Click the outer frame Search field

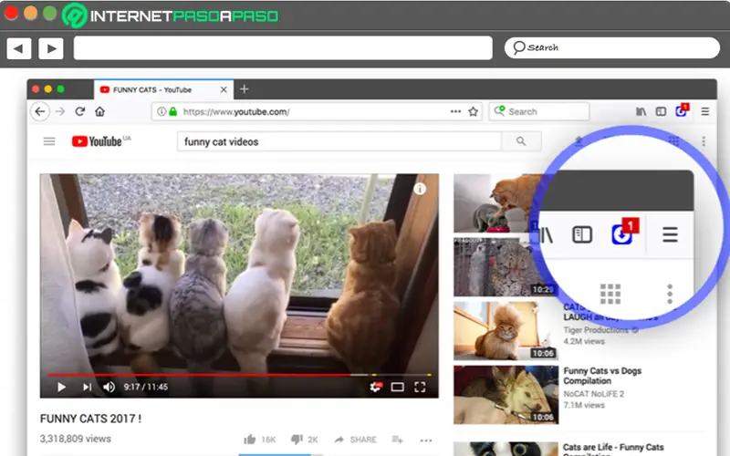[x=611, y=47]
